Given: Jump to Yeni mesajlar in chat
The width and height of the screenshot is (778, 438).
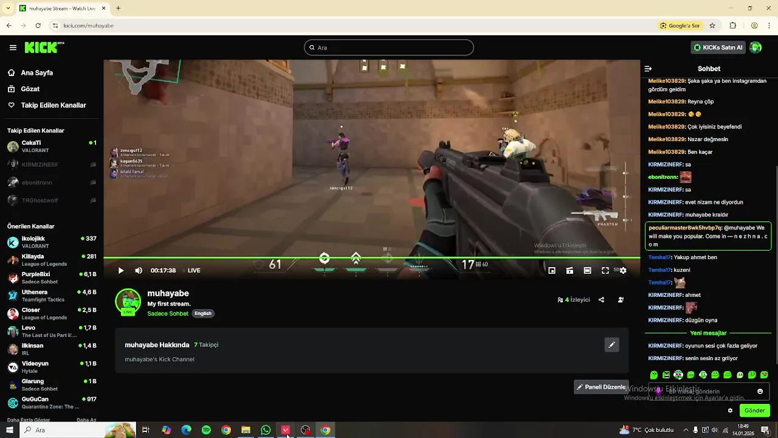Looking at the screenshot, I should pos(708,333).
